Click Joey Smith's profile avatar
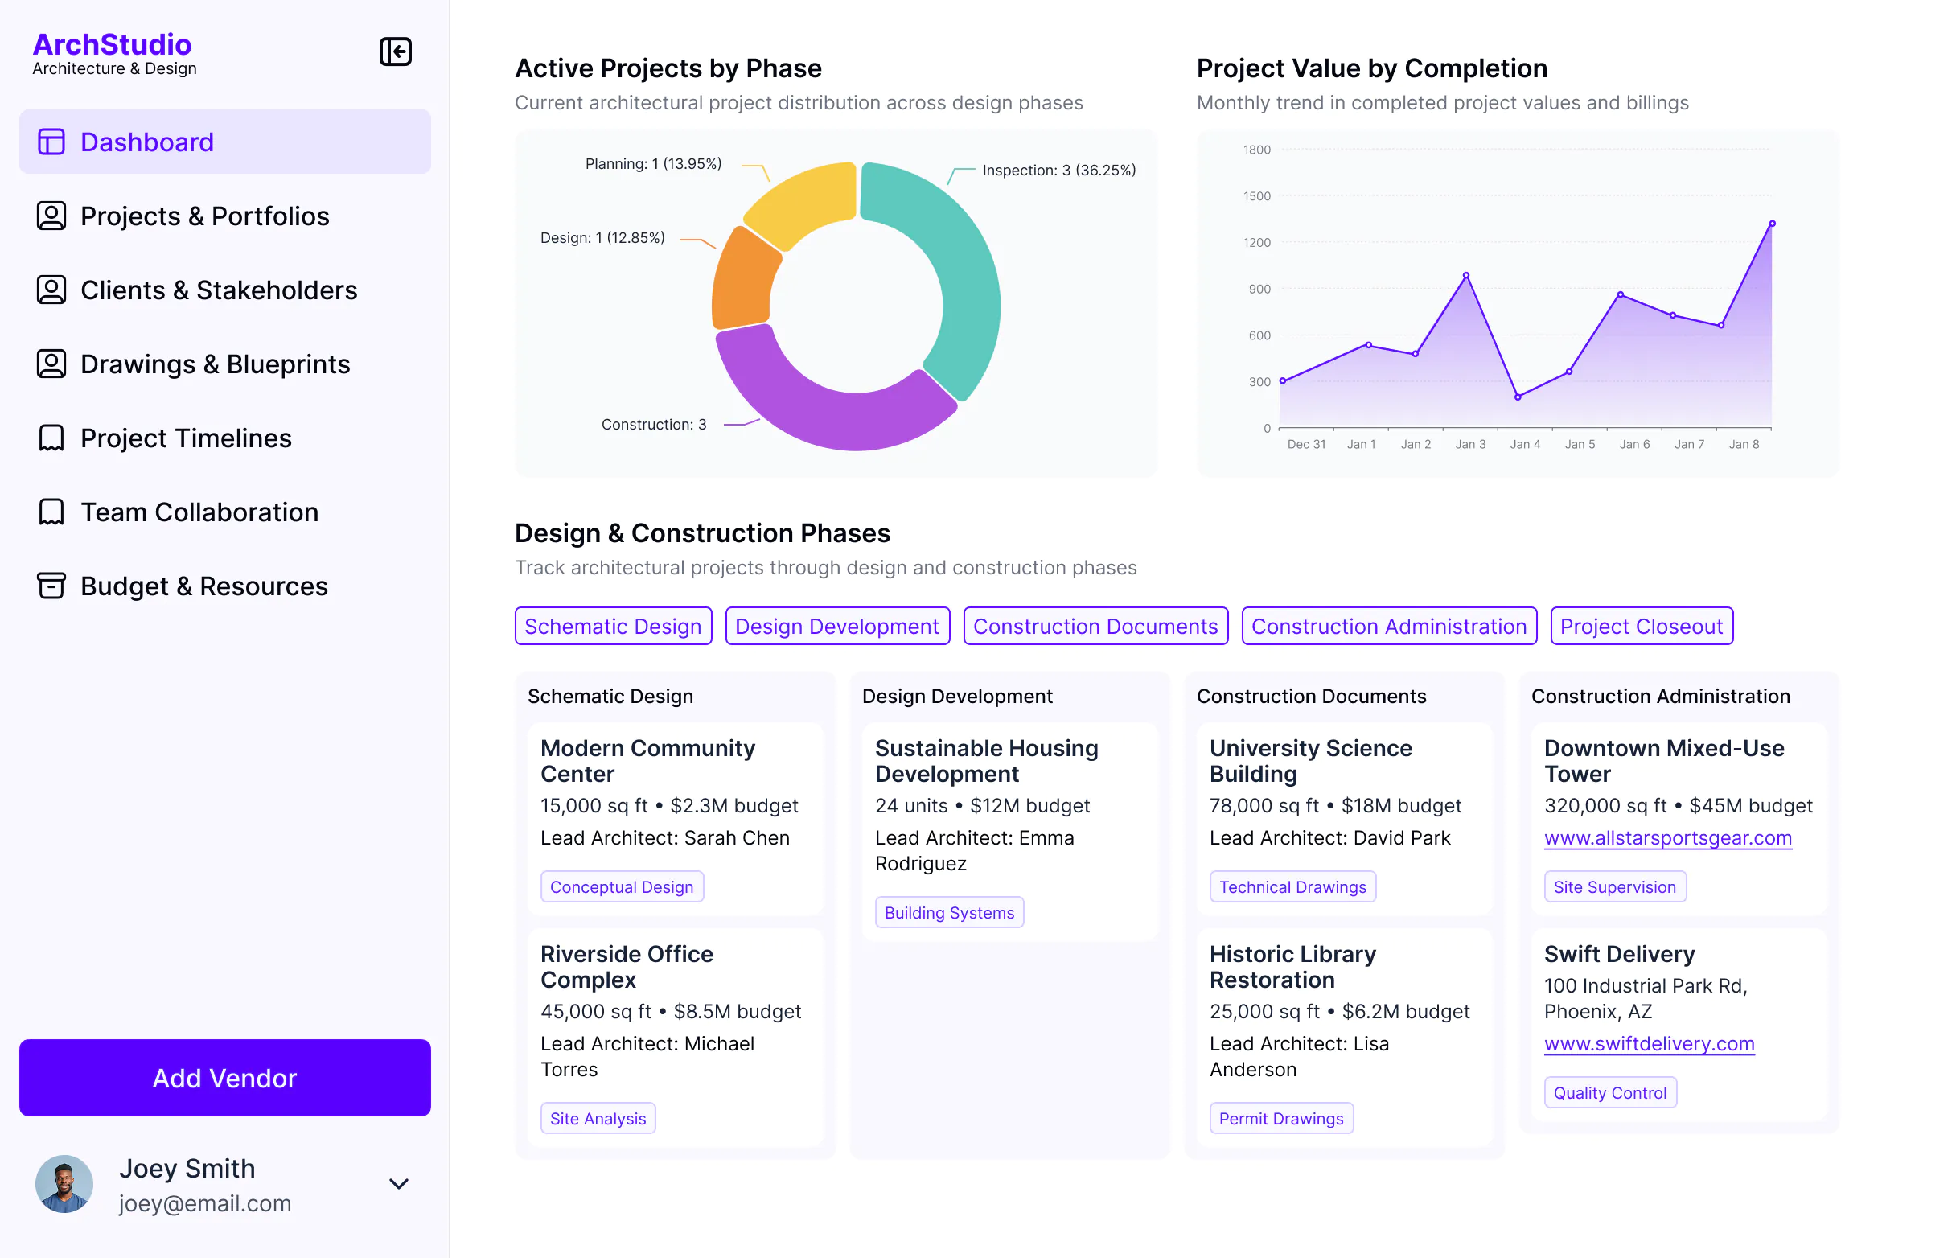This screenshot has height=1258, width=1956. pyautogui.click(x=64, y=1184)
